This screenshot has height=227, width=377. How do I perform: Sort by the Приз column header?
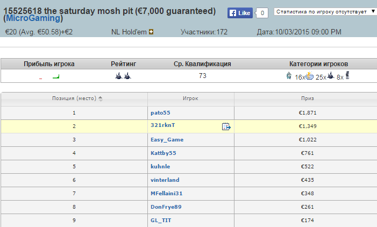point(308,98)
